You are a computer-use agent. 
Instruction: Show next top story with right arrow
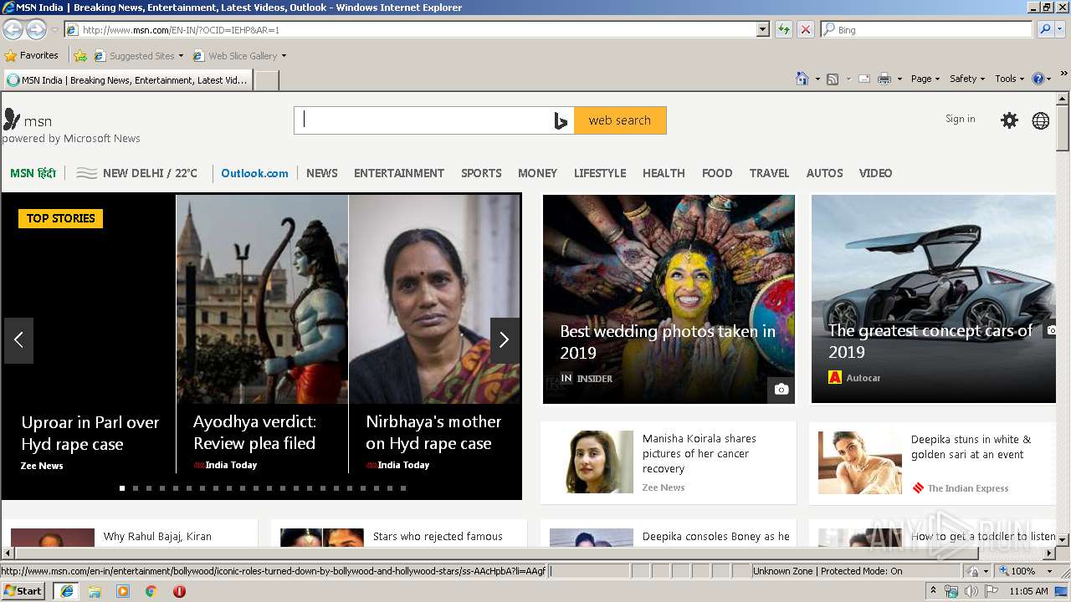tap(504, 340)
